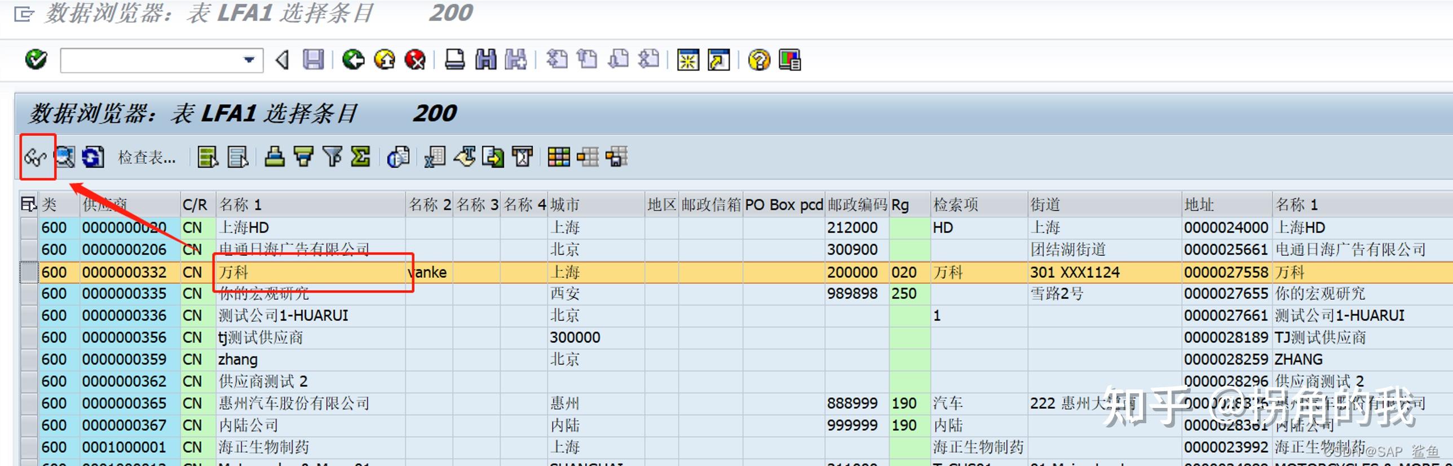Click the 地址 column header
Image resolution: width=1453 pixels, height=466 pixels.
coord(1227,205)
